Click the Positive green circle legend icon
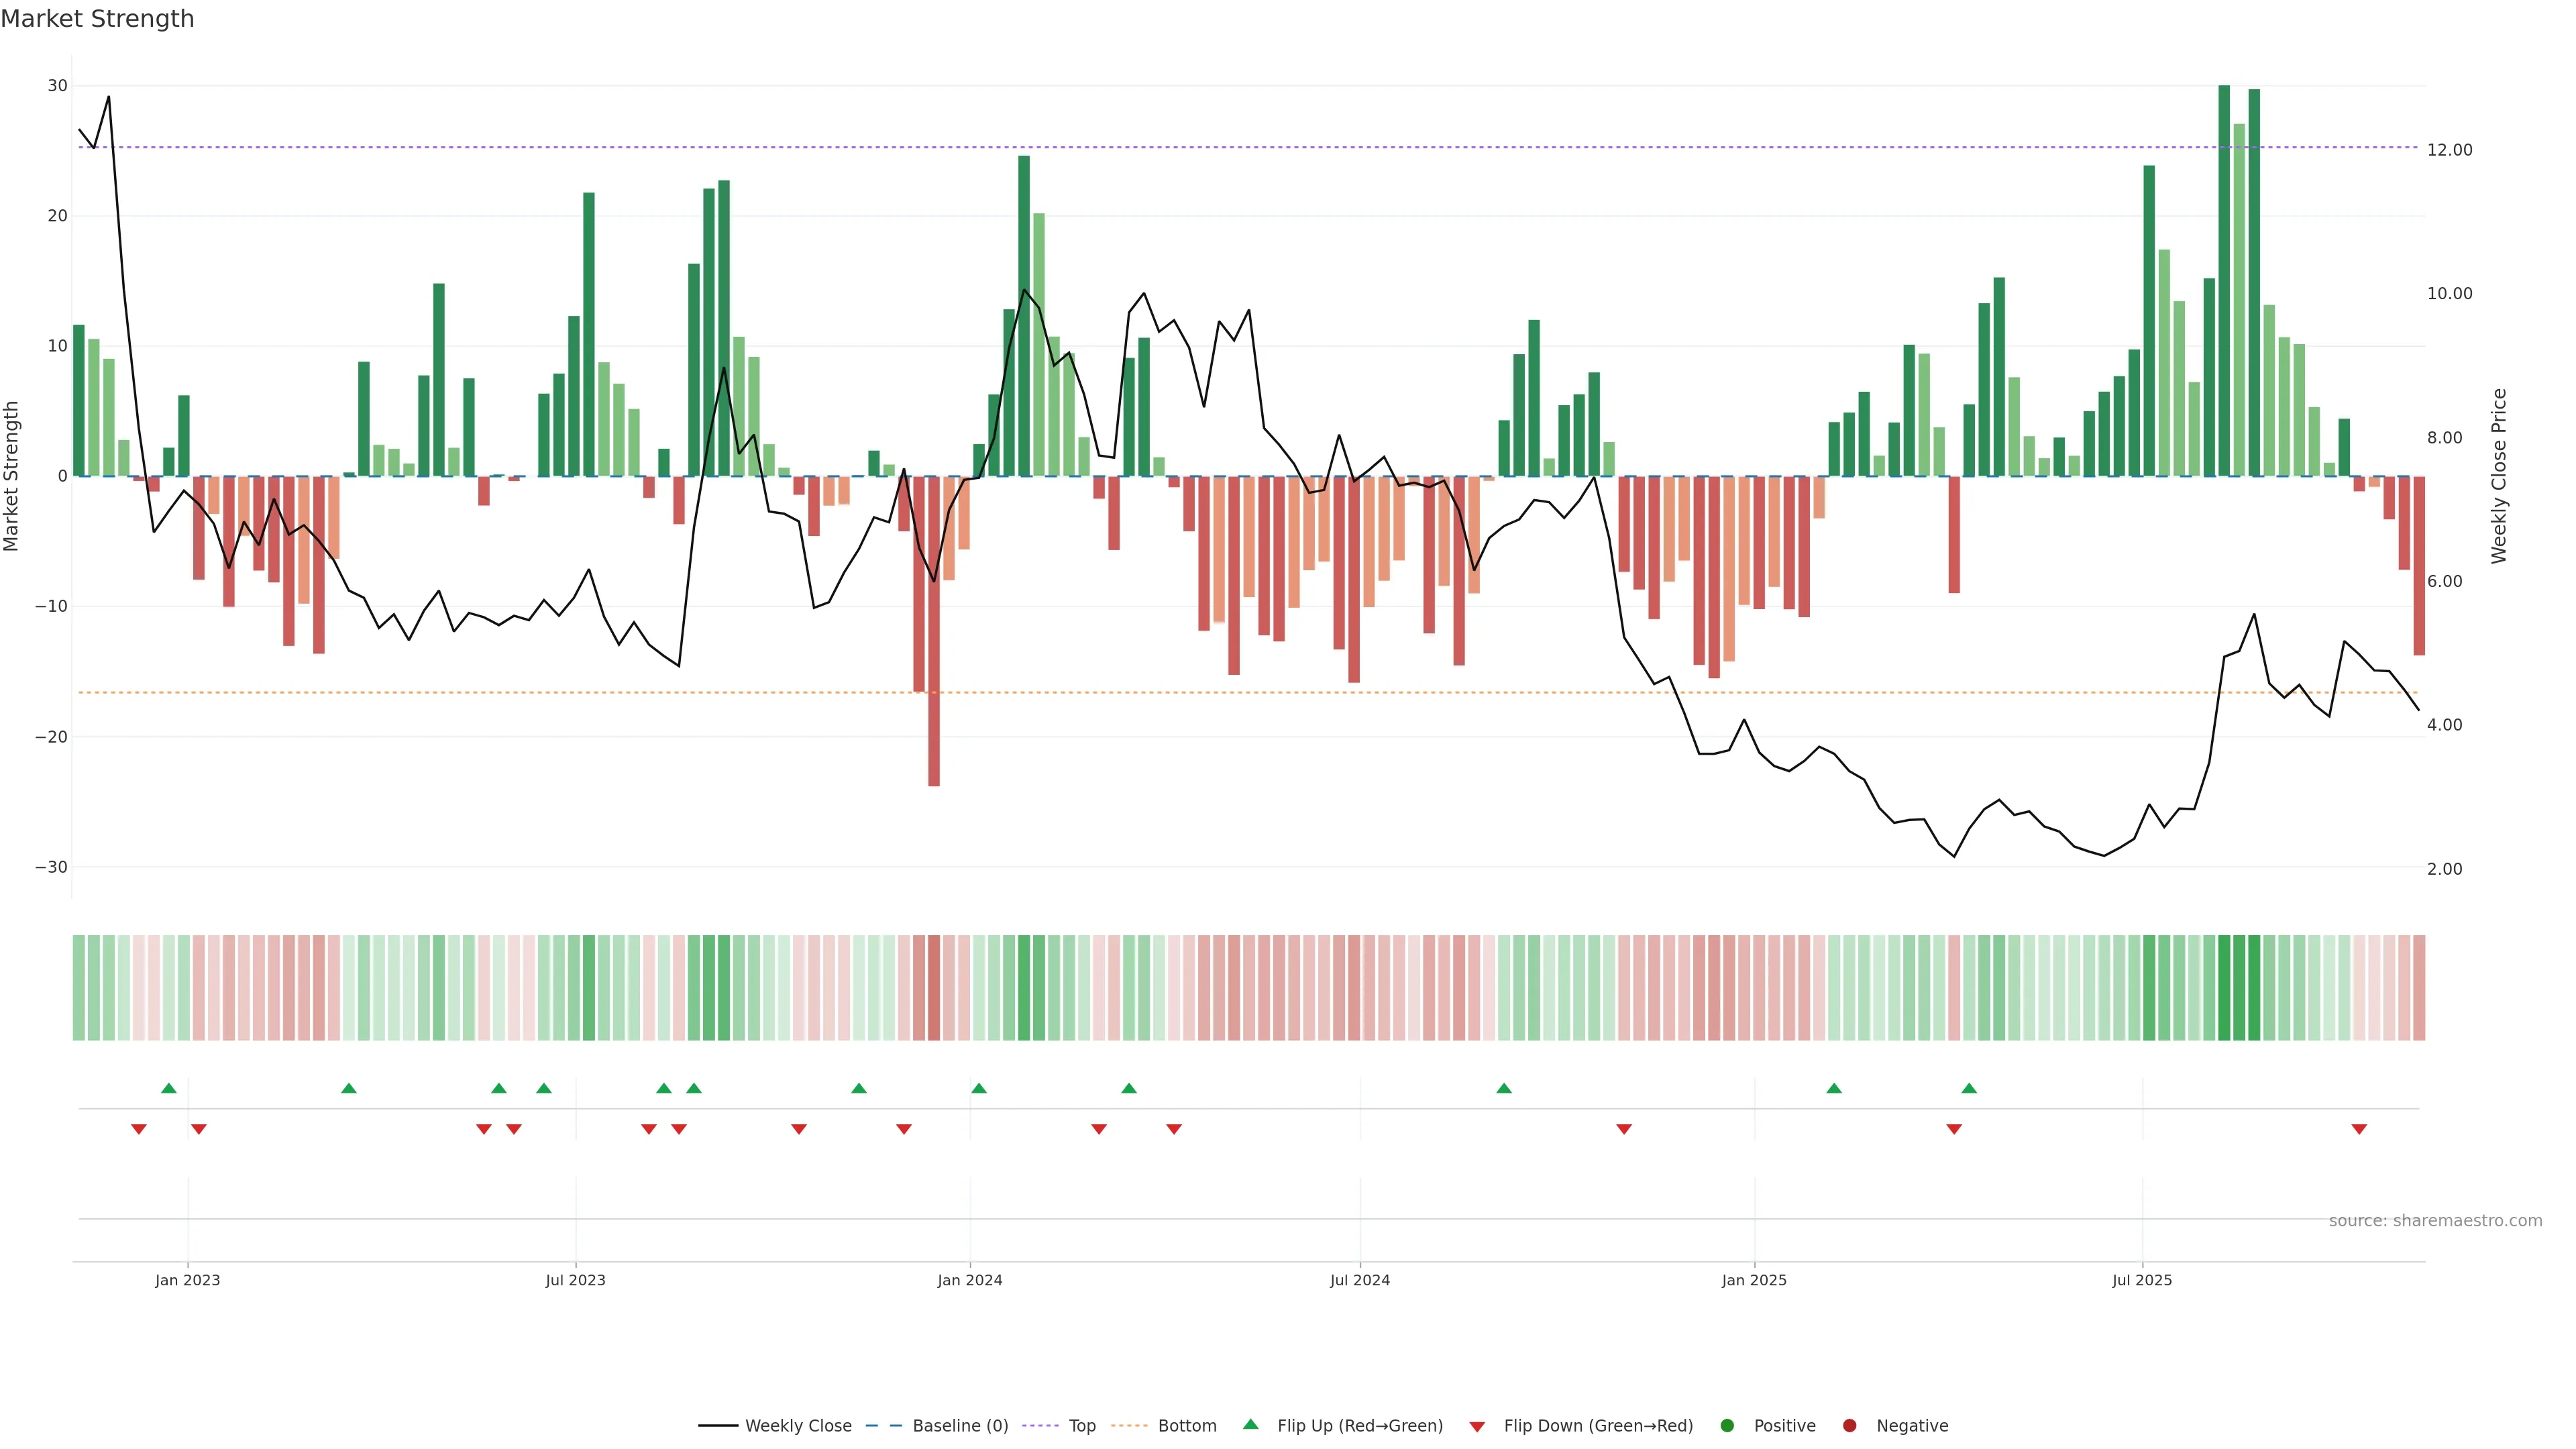 (1727, 1426)
